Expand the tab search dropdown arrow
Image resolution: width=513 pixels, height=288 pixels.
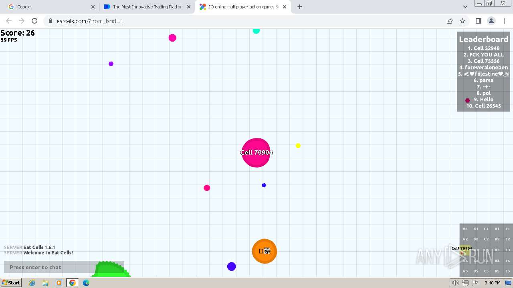click(465, 7)
